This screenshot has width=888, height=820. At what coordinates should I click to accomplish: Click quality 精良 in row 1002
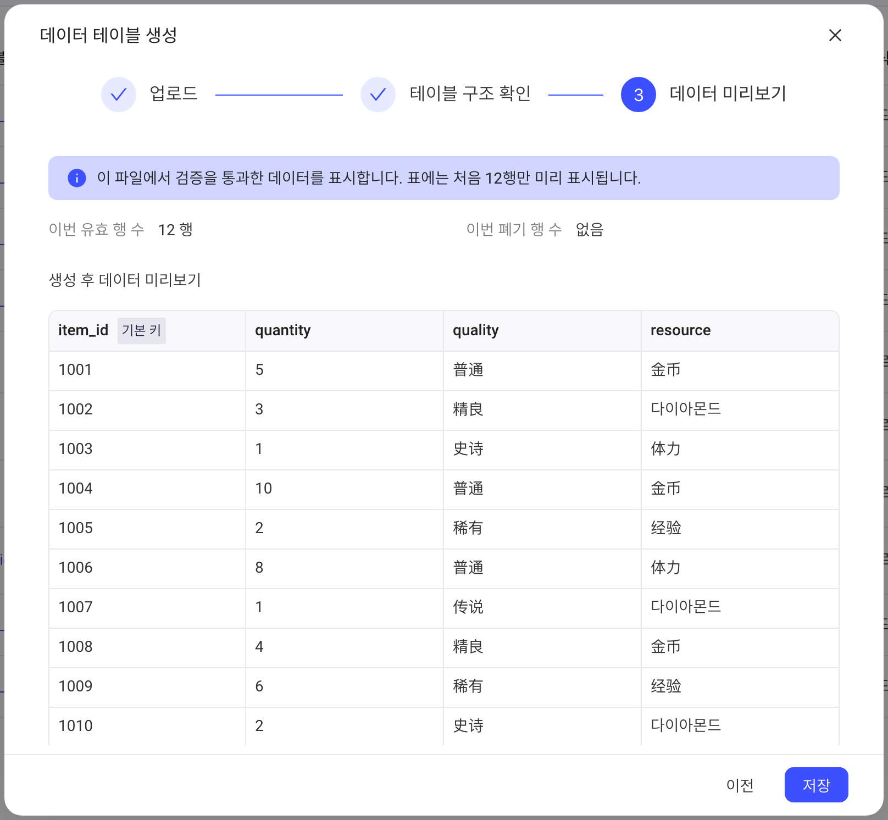pos(468,409)
